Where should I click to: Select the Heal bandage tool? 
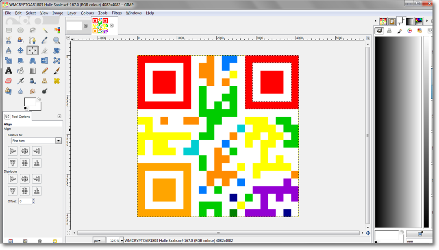(x=57, y=81)
